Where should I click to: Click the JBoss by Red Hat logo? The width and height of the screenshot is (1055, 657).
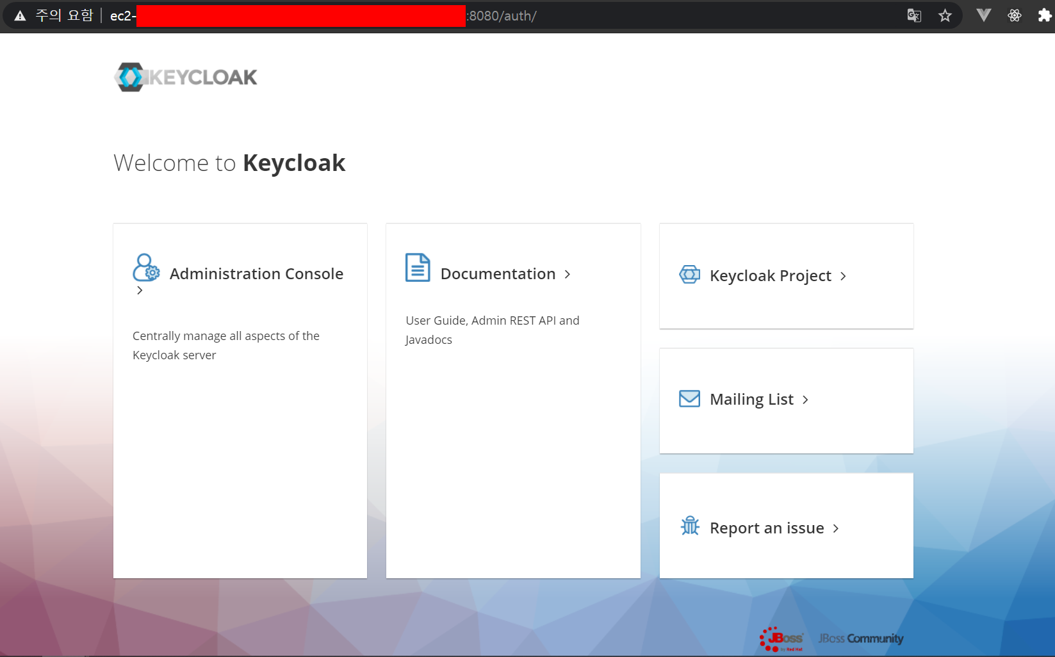(781, 639)
